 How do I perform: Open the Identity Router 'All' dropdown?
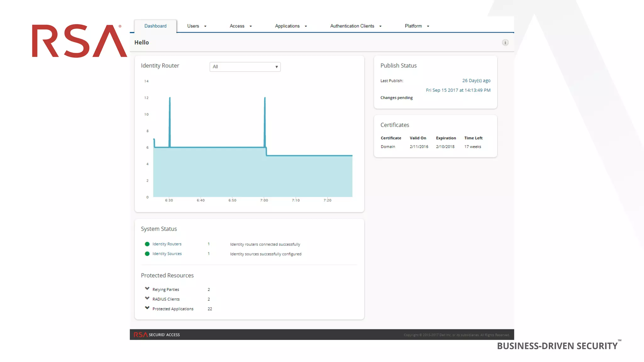pyautogui.click(x=245, y=67)
